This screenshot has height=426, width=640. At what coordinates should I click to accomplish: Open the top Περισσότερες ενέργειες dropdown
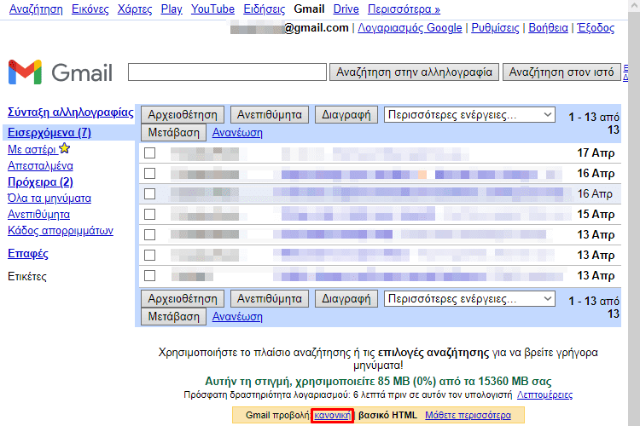(x=469, y=115)
